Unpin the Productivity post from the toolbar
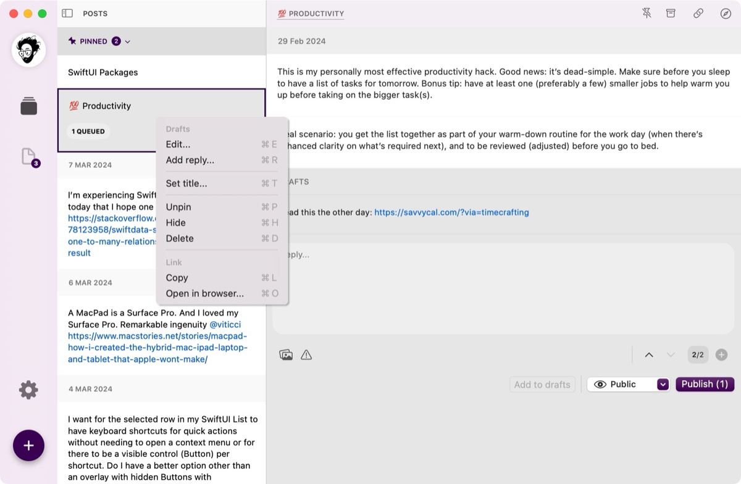741x484 pixels. (x=646, y=13)
